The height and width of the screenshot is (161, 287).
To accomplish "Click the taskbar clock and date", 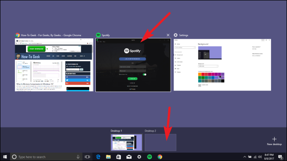I will (x=269, y=157).
